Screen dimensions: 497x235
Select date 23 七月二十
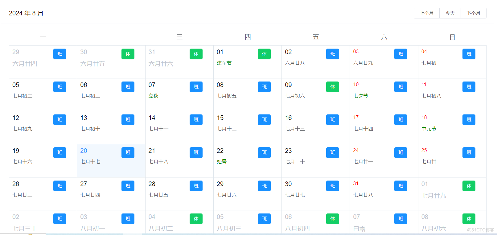[316, 161]
